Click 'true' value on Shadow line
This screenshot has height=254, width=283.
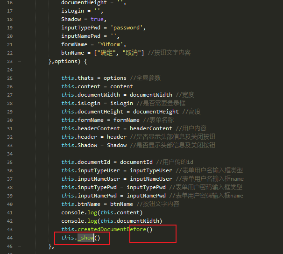[x=97, y=19]
